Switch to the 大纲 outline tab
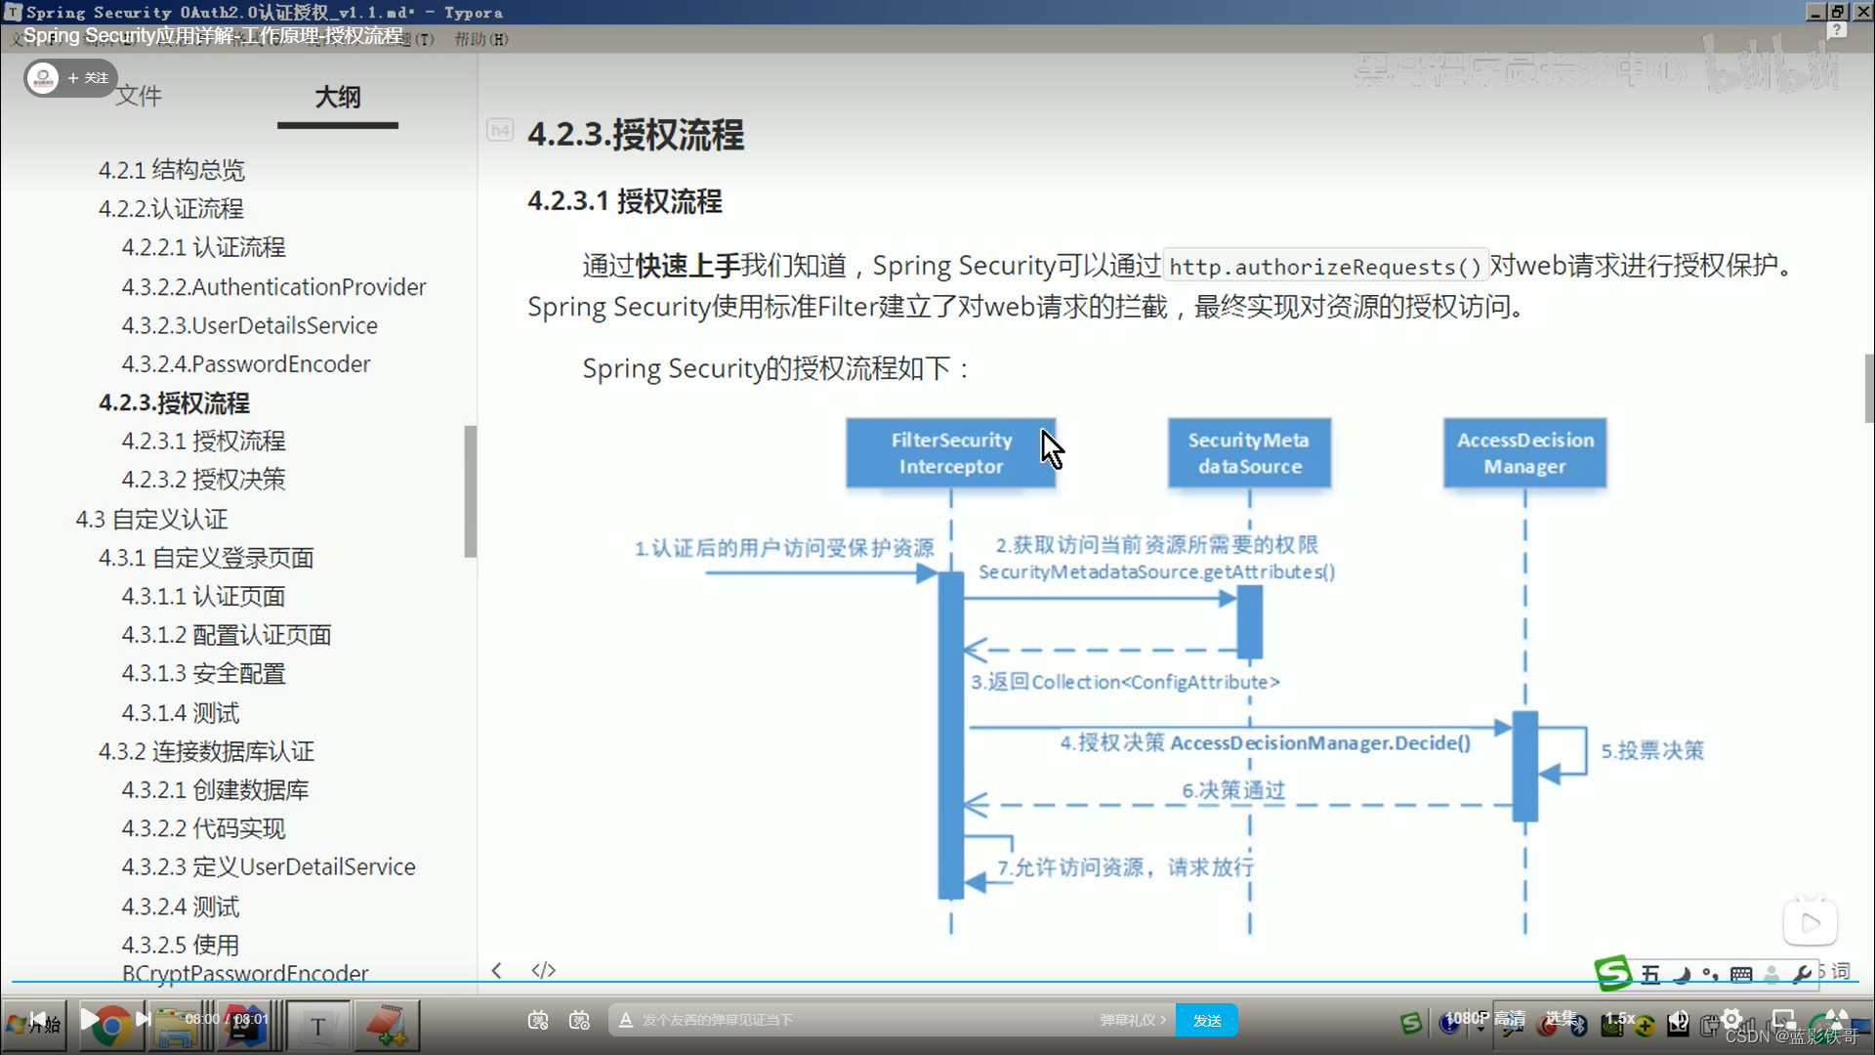Image resolution: width=1875 pixels, height=1055 pixels. [x=338, y=97]
